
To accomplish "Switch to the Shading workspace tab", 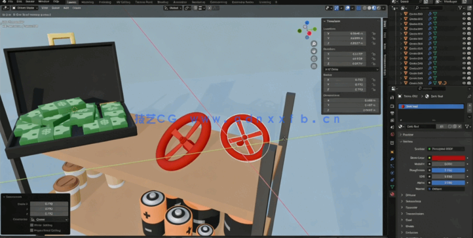I will point(162,2).
